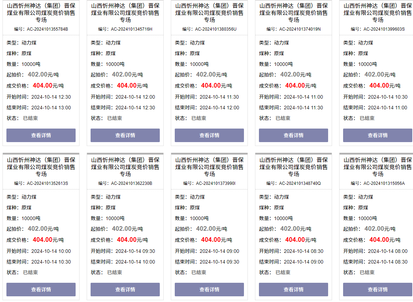
Task: Click the number label AC-2024101315056A
Action: (x=384, y=183)
